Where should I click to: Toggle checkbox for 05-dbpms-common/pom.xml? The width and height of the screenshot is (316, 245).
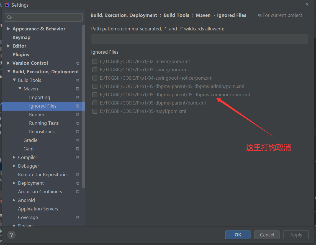[x=95, y=95]
